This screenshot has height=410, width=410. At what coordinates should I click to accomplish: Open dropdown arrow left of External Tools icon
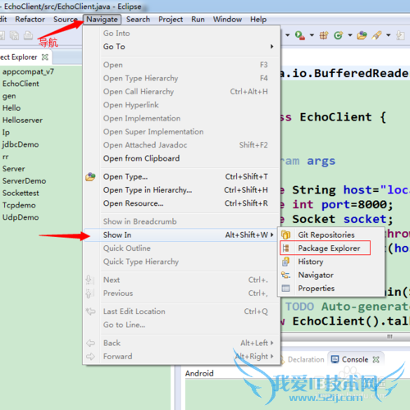point(288,35)
